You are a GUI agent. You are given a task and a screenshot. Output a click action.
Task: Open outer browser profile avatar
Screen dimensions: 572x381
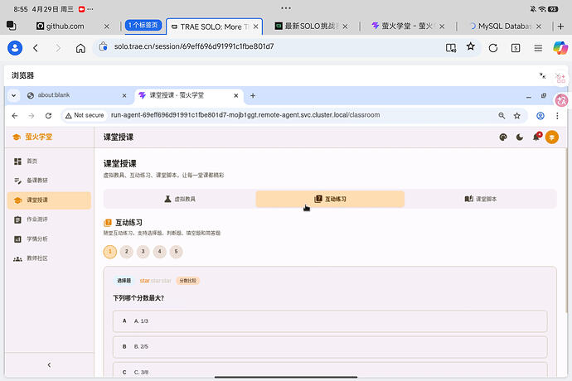point(15,48)
